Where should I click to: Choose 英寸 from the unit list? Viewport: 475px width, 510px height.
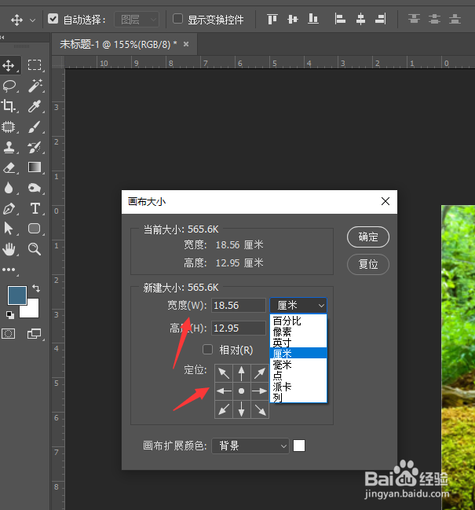click(x=298, y=343)
